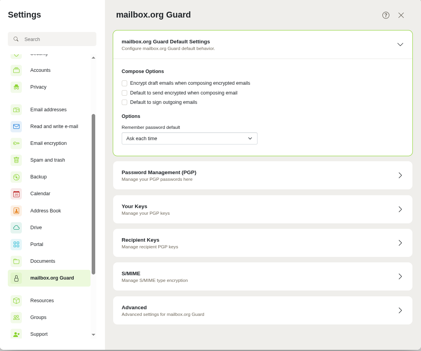Open Accounts settings page
This screenshot has height=351, width=421.
pyautogui.click(x=49, y=70)
